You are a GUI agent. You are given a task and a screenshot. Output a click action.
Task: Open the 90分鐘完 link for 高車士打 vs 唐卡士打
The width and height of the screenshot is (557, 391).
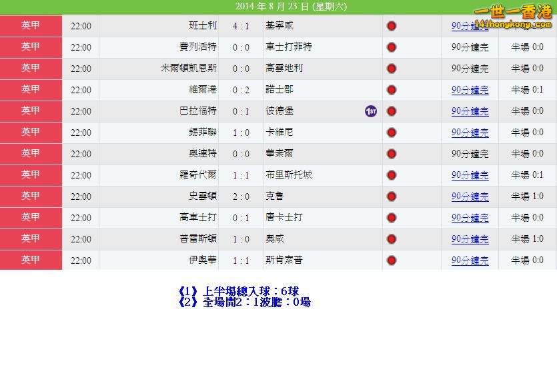[x=470, y=218]
